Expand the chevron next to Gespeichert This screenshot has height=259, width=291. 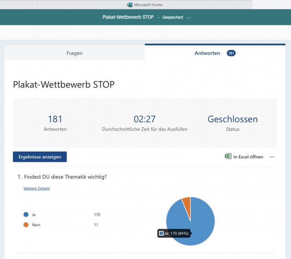click(x=189, y=18)
